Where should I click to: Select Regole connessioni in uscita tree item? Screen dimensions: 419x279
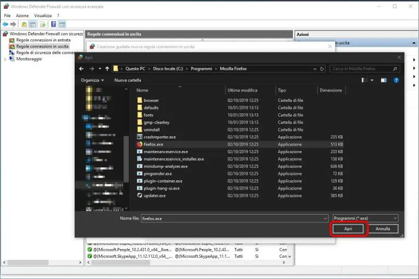click(x=42, y=46)
